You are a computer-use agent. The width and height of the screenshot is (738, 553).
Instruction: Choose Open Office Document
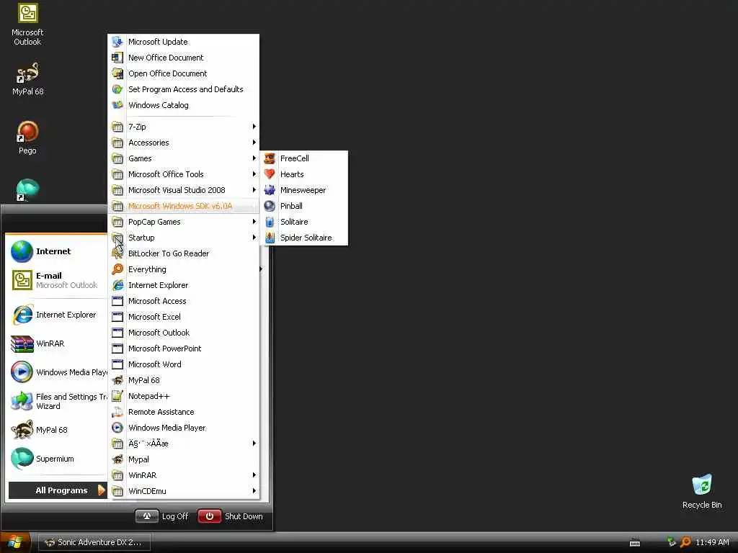coord(184,74)
